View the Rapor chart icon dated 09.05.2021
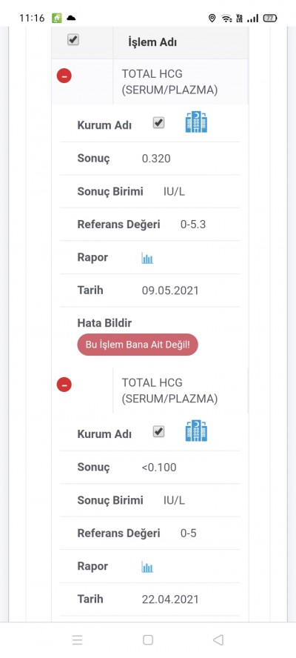The image size is (296, 658). coord(147,258)
